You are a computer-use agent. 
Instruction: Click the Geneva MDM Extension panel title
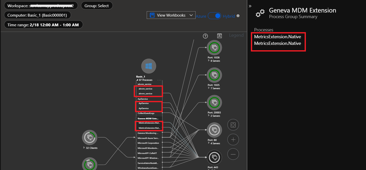[x=303, y=10]
